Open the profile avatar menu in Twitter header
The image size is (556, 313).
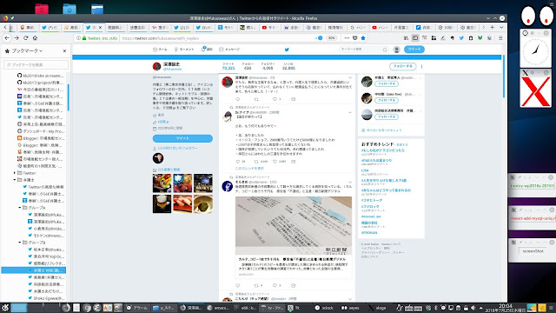pyautogui.click(x=397, y=50)
